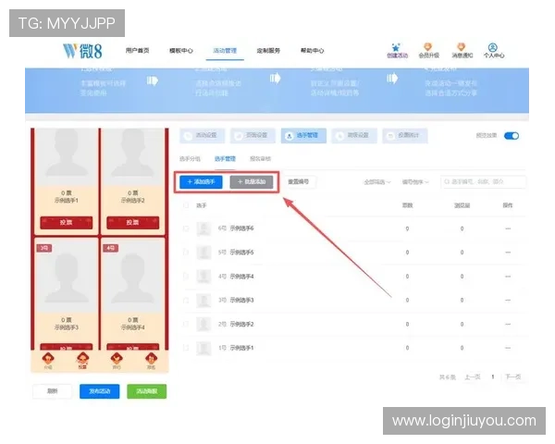
Task: Click 票数 column header
Action: (x=407, y=205)
